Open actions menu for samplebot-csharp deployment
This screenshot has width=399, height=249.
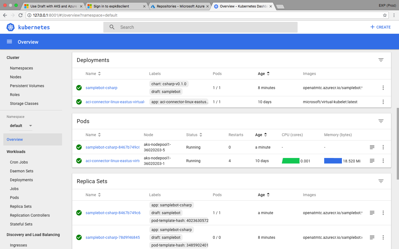click(x=383, y=88)
